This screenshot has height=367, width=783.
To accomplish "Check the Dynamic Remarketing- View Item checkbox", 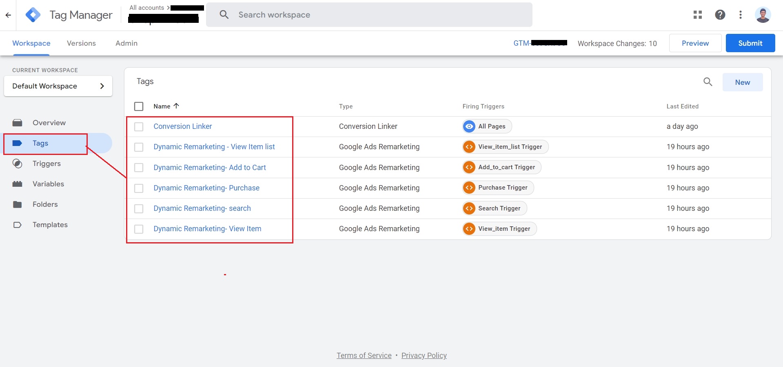I will [139, 229].
